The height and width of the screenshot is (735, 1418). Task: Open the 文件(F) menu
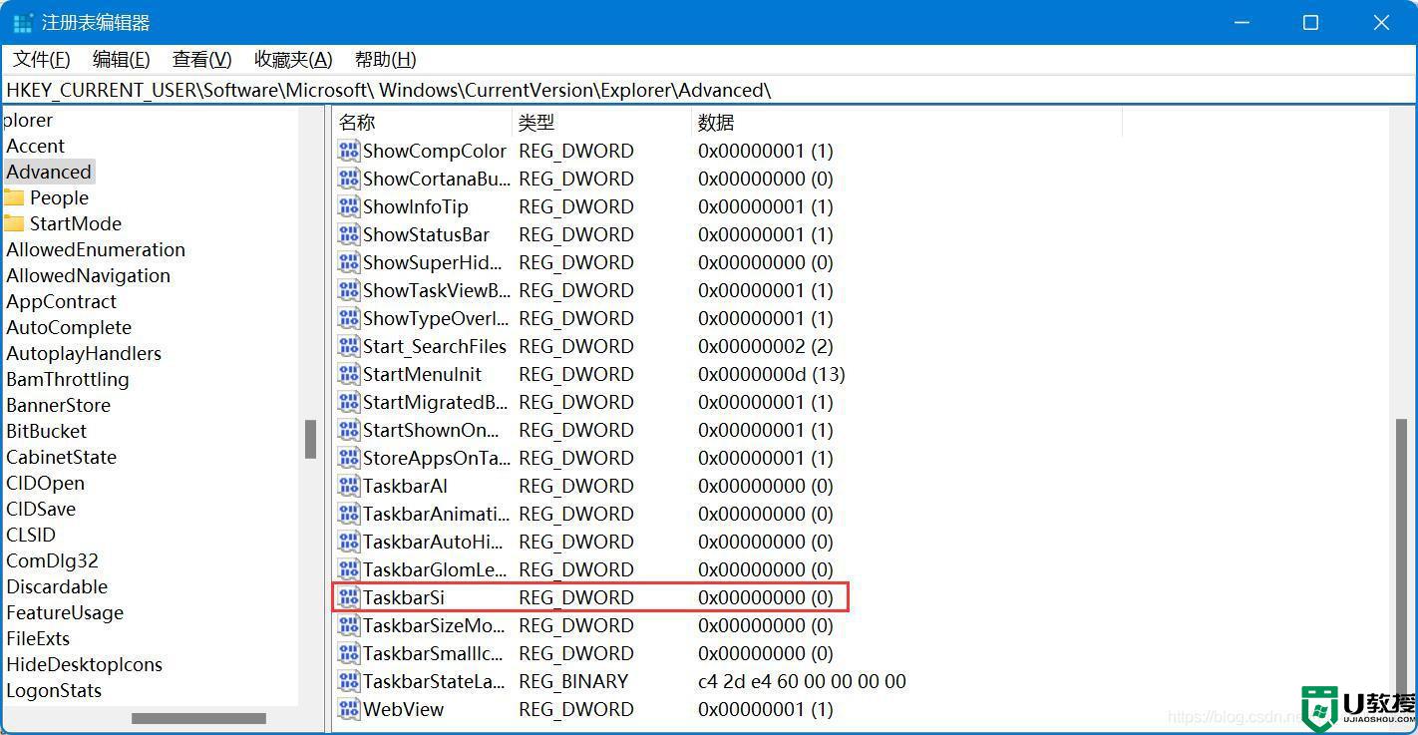coord(42,60)
